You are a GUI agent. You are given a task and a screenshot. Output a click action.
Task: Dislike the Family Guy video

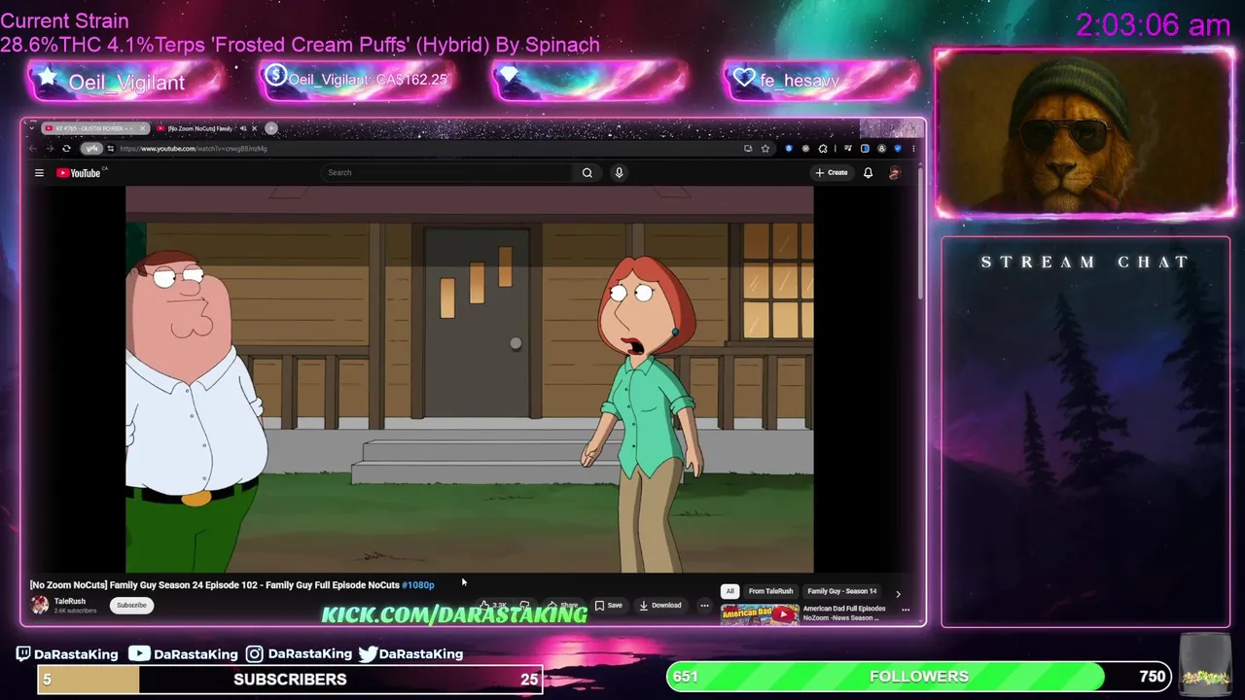[x=524, y=605]
